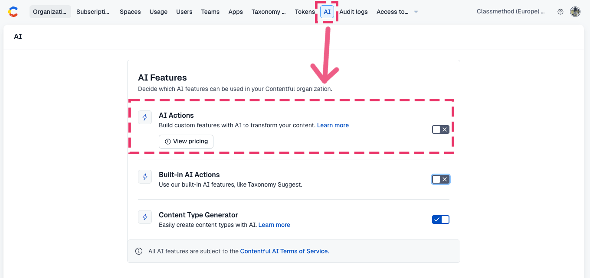Switch to the Audit logs tab
Screen dimensions: 590x278
coord(354,12)
